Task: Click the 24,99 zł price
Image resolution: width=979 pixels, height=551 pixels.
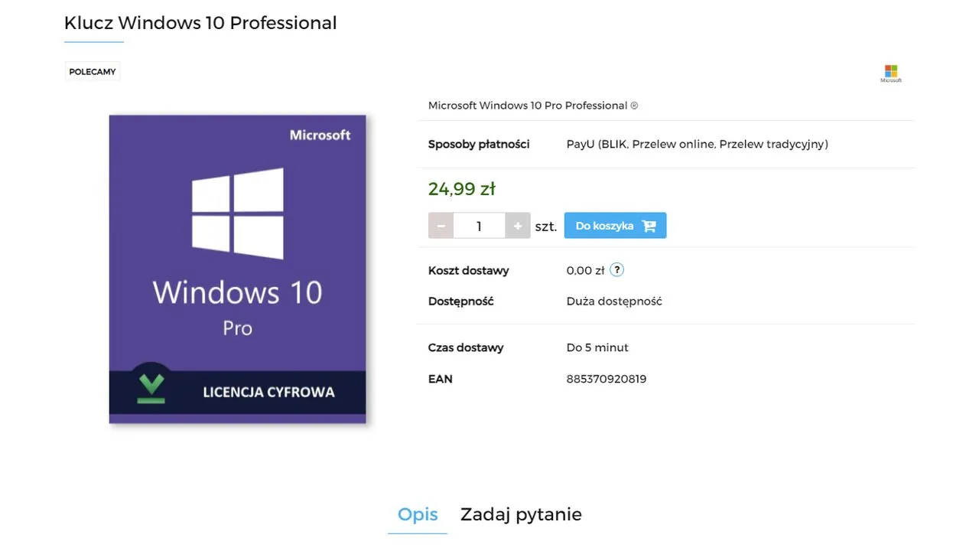Action: tap(462, 188)
